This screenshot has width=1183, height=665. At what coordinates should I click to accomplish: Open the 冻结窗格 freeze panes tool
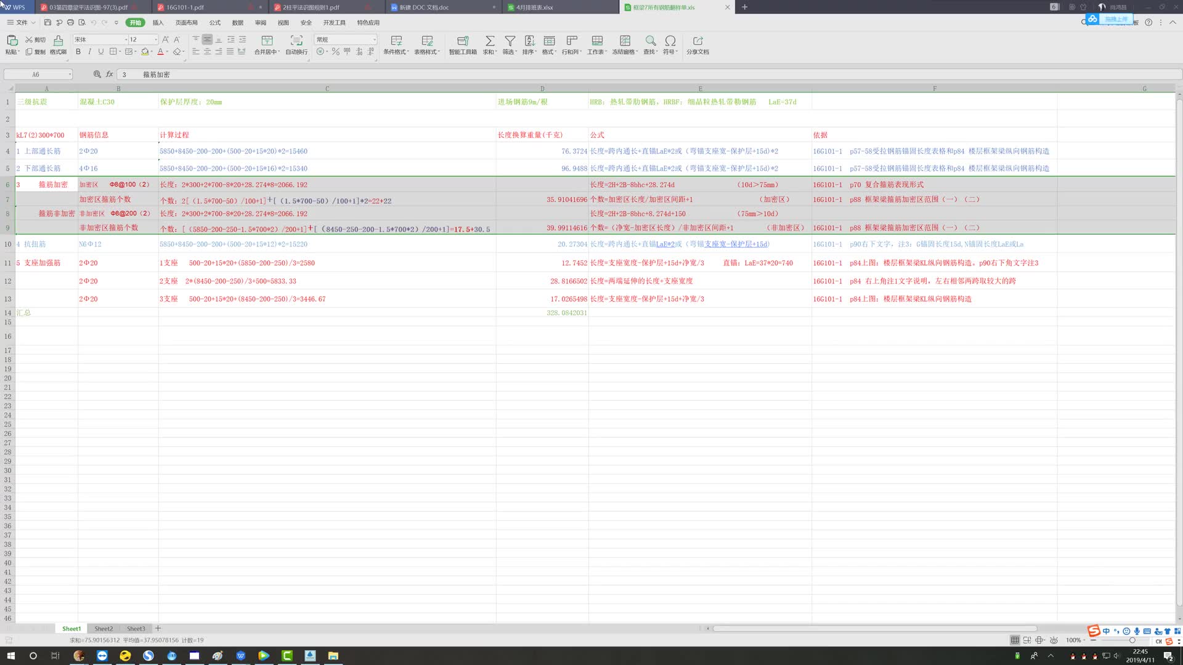624,41
